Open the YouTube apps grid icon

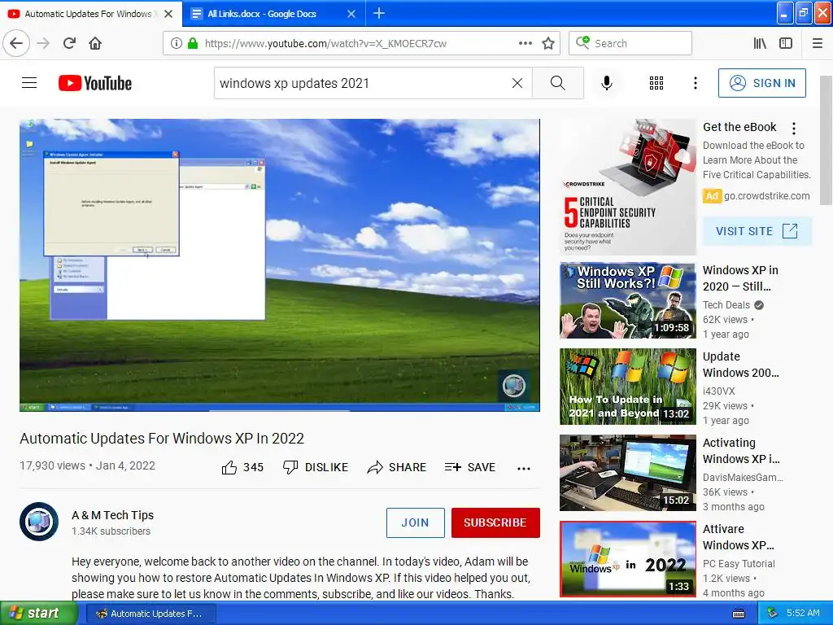click(x=656, y=83)
